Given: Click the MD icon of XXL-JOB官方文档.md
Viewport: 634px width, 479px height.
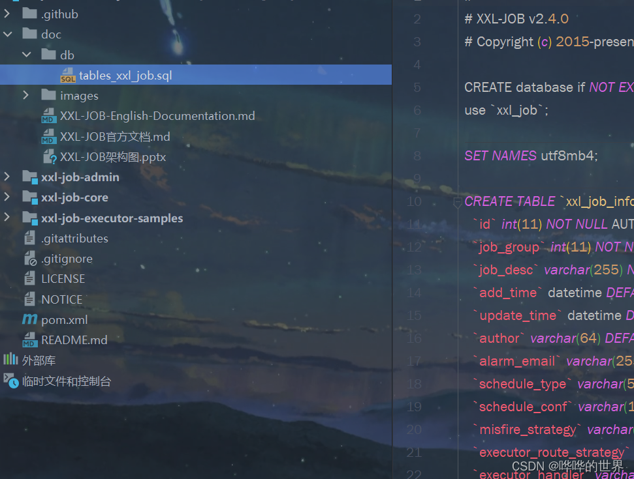Looking at the screenshot, I should click(48, 136).
